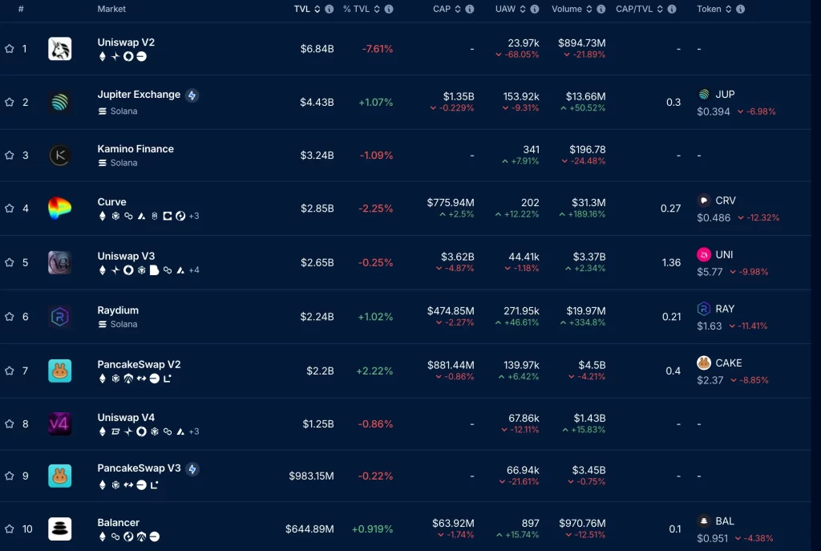The height and width of the screenshot is (551, 821).
Task: Show info tooltip for the TVL column
Action: coord(330,9)
